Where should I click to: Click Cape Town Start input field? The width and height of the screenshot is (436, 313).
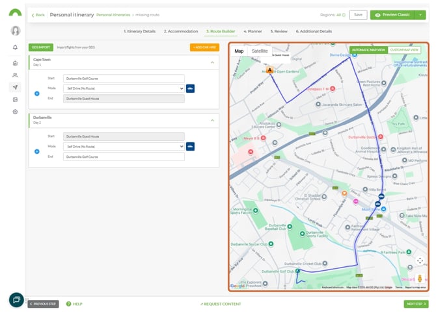point(124,79)
